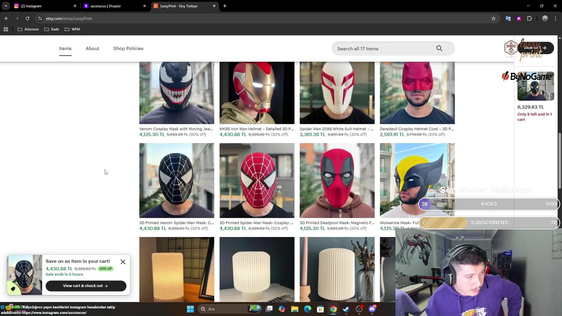
Task: Click the Venom Cosplay Mask with Moving Jaw title
Action: [x=177, y=129]
